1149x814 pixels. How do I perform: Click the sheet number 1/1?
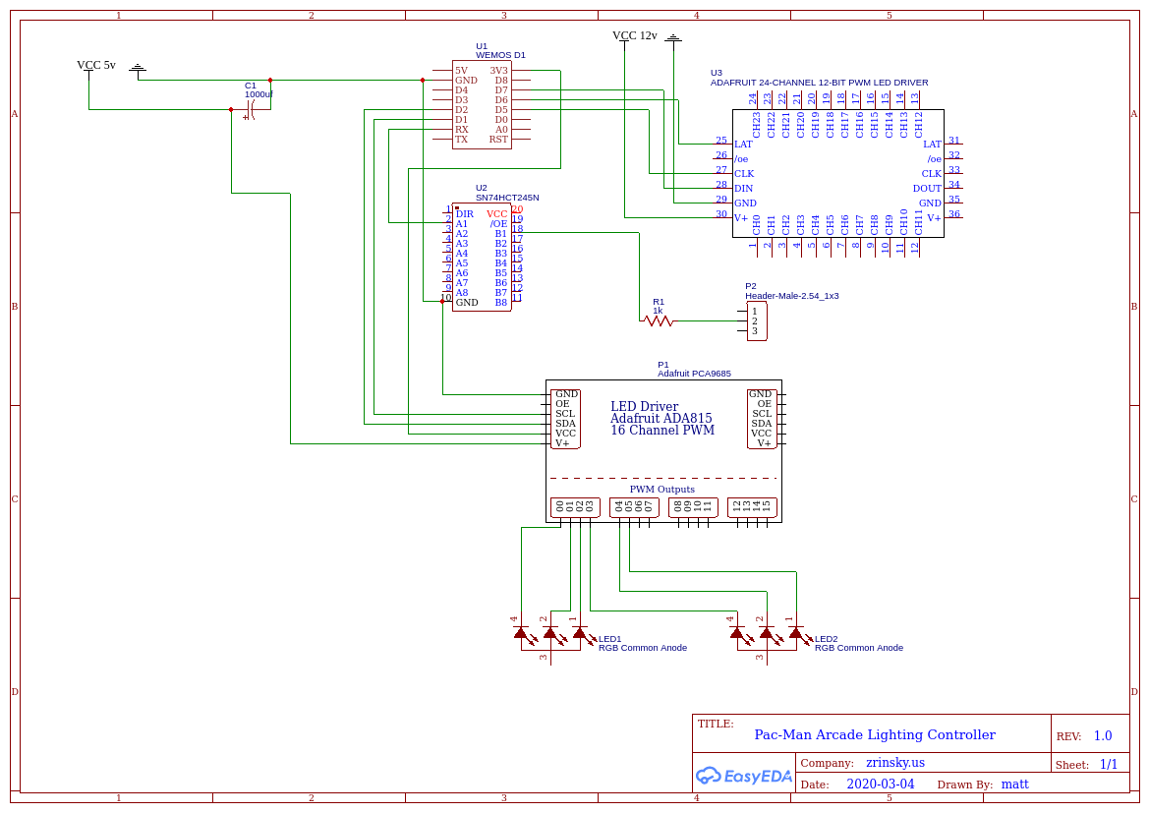[1109, 764]
